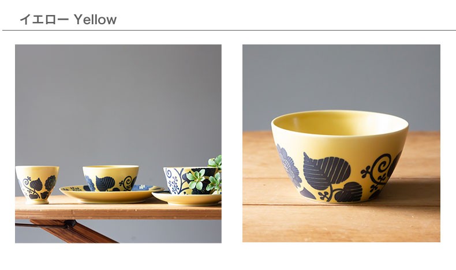Screen dimensions: 456x270
Task: Open the left tableware set photo
Action: [118, 144]
